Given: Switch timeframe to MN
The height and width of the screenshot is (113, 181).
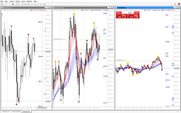Looking at the screenshot, I should 44,4.
